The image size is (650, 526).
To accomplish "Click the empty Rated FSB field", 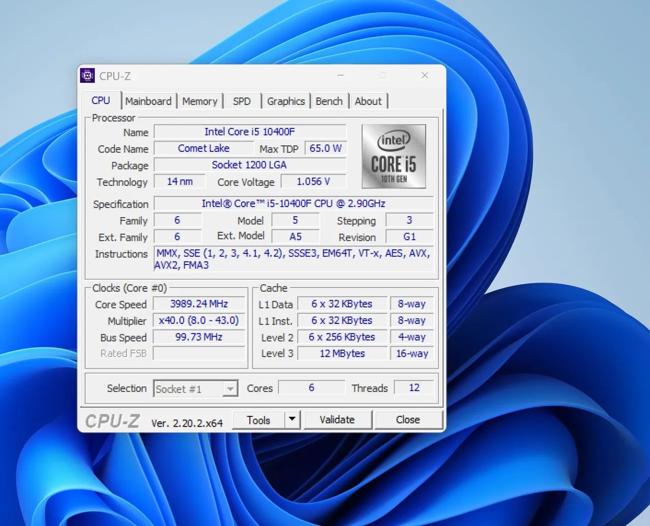I will [x=199, y=353].
